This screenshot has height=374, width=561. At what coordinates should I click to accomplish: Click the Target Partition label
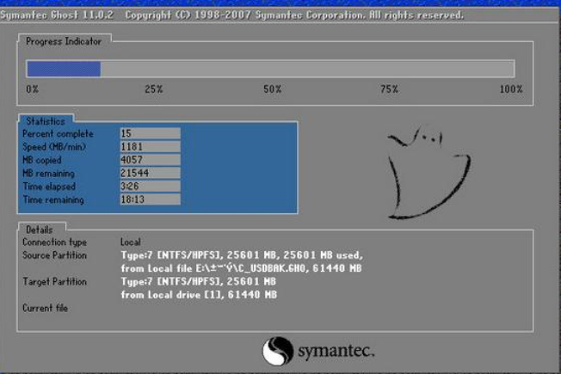54,281
